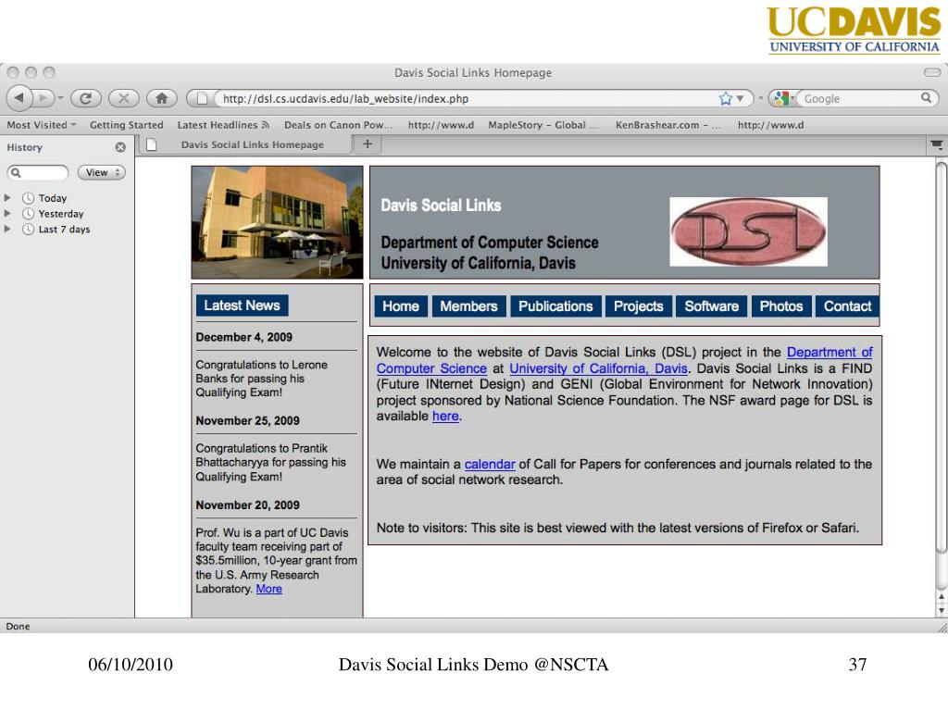Click the scrollbar up arrow
The image size is (948, 711).
click(941, 597)
